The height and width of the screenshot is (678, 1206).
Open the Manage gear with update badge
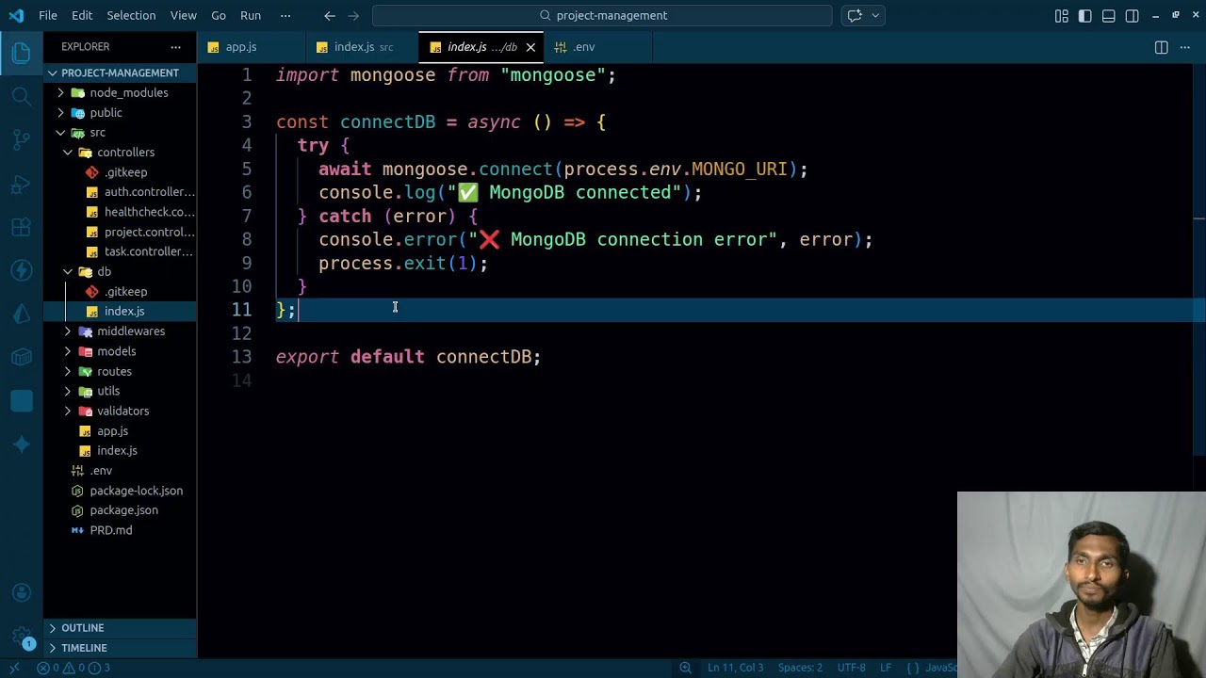click(x=21, y=638)
